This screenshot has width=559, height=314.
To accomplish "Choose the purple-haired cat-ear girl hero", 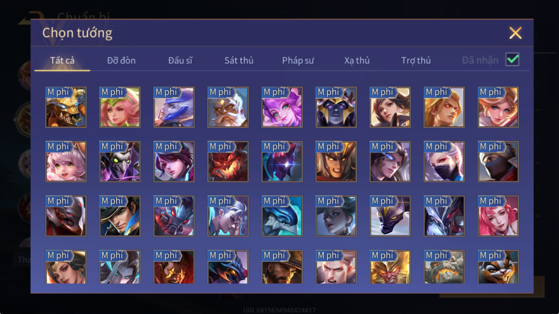I will (282, 107).
